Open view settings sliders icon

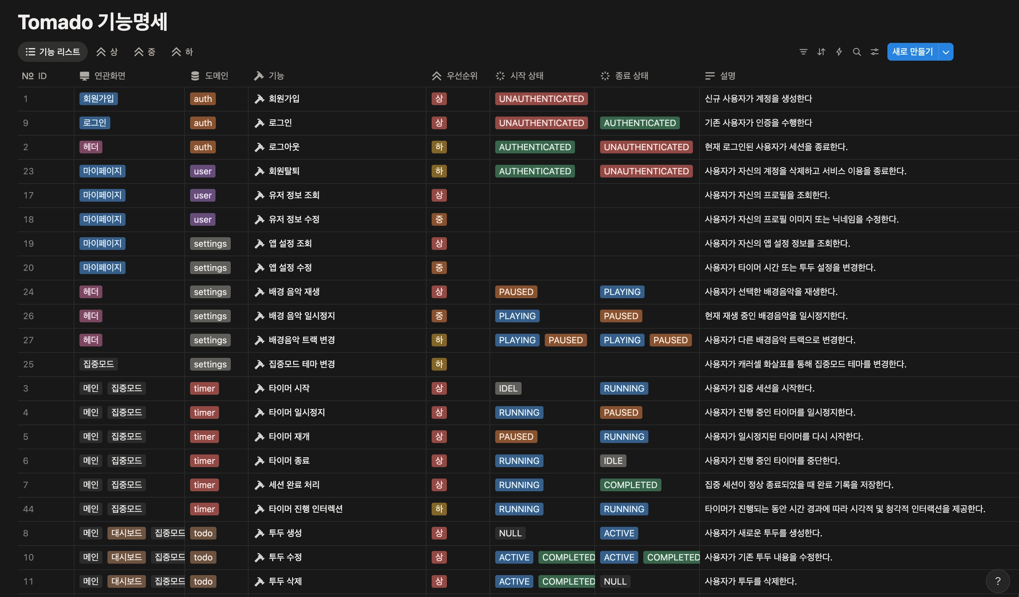pos(875,52)
